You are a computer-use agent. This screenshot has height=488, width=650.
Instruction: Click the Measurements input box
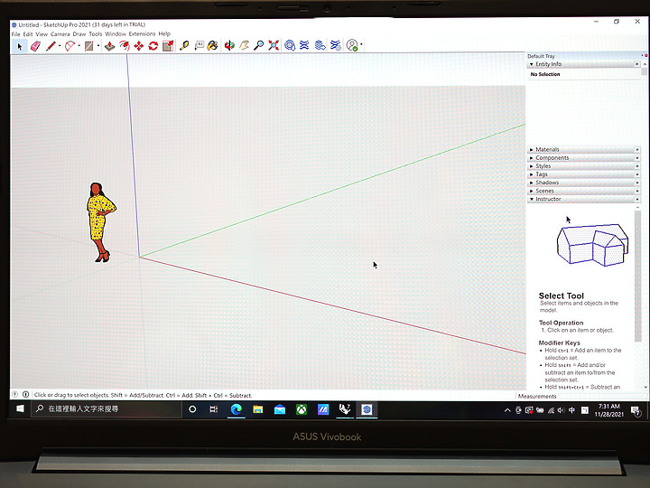pyautogui.click(x=602, y=397)
